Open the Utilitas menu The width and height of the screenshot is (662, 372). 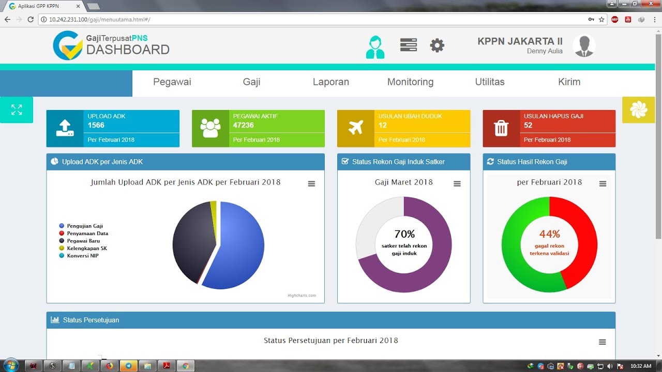click(490, 82)
